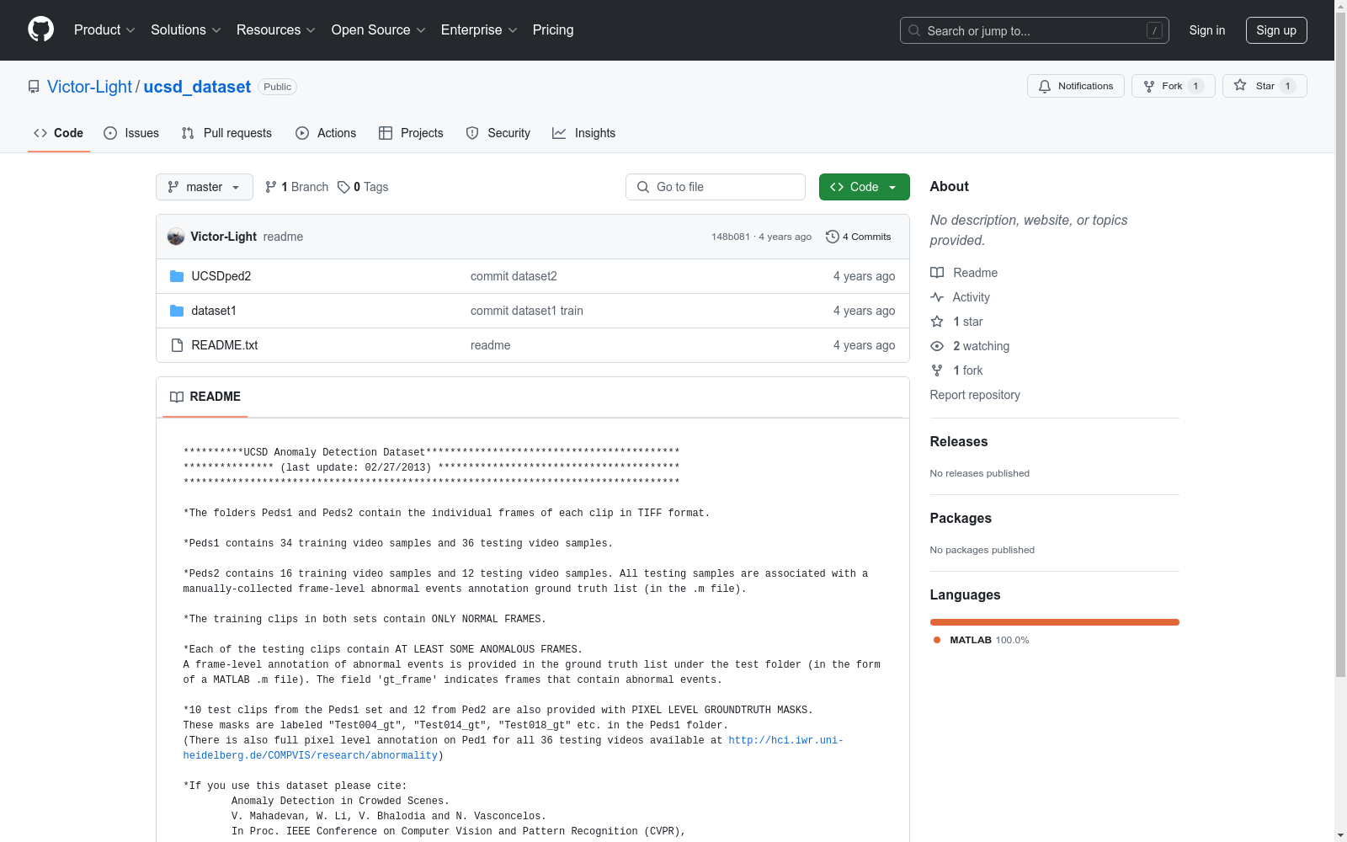Screen dimensions: 1347x842
Task: Click the GitHub logo icon
Action: point(40,29)
